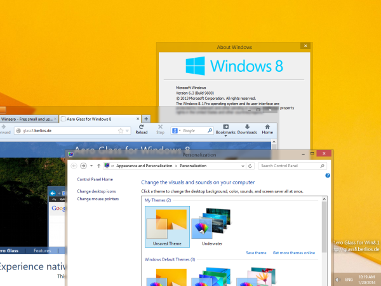Open Change mouse pointers link
Viewport: 381px width, 286px height.
98,199
